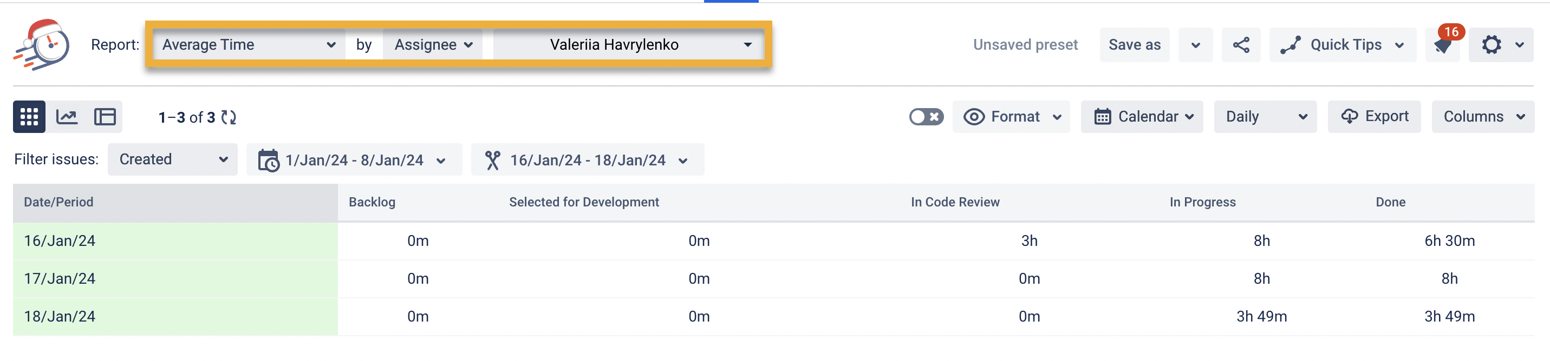Click the In Code Review column header
Viewport: 1550px width, 361px height.
(955, 203)
